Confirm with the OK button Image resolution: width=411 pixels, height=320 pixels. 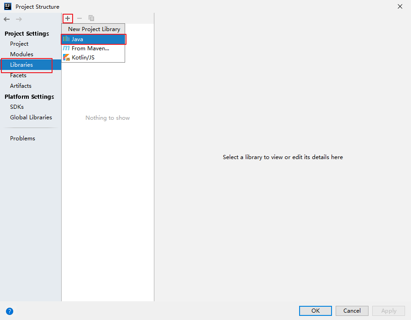(315, 311)
